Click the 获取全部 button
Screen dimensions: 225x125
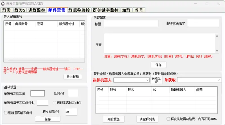pos(156,80)
